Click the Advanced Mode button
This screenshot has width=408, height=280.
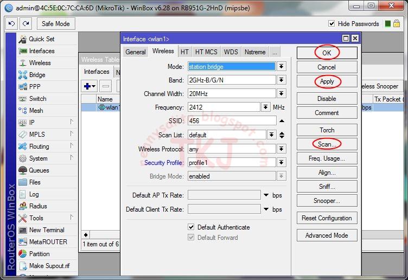[x=327, y=236]
